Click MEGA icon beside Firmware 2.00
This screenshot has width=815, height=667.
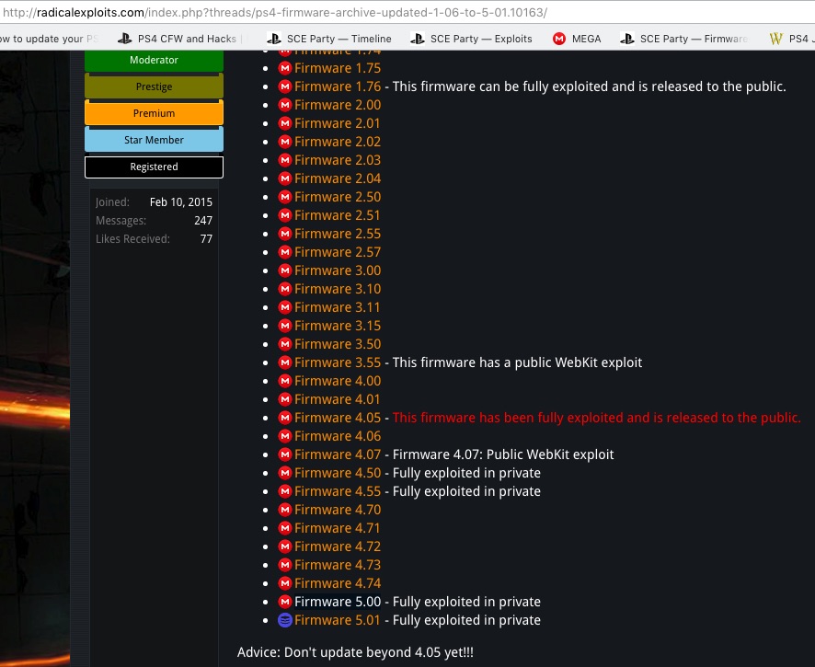coord(285,105)
